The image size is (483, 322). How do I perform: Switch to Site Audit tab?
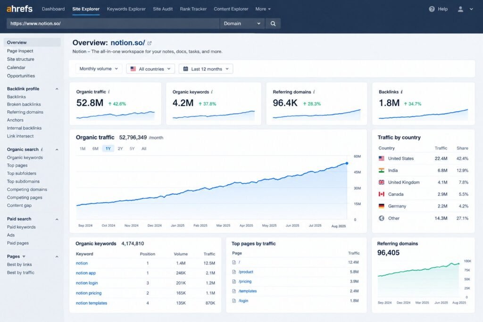coord(163,9)
